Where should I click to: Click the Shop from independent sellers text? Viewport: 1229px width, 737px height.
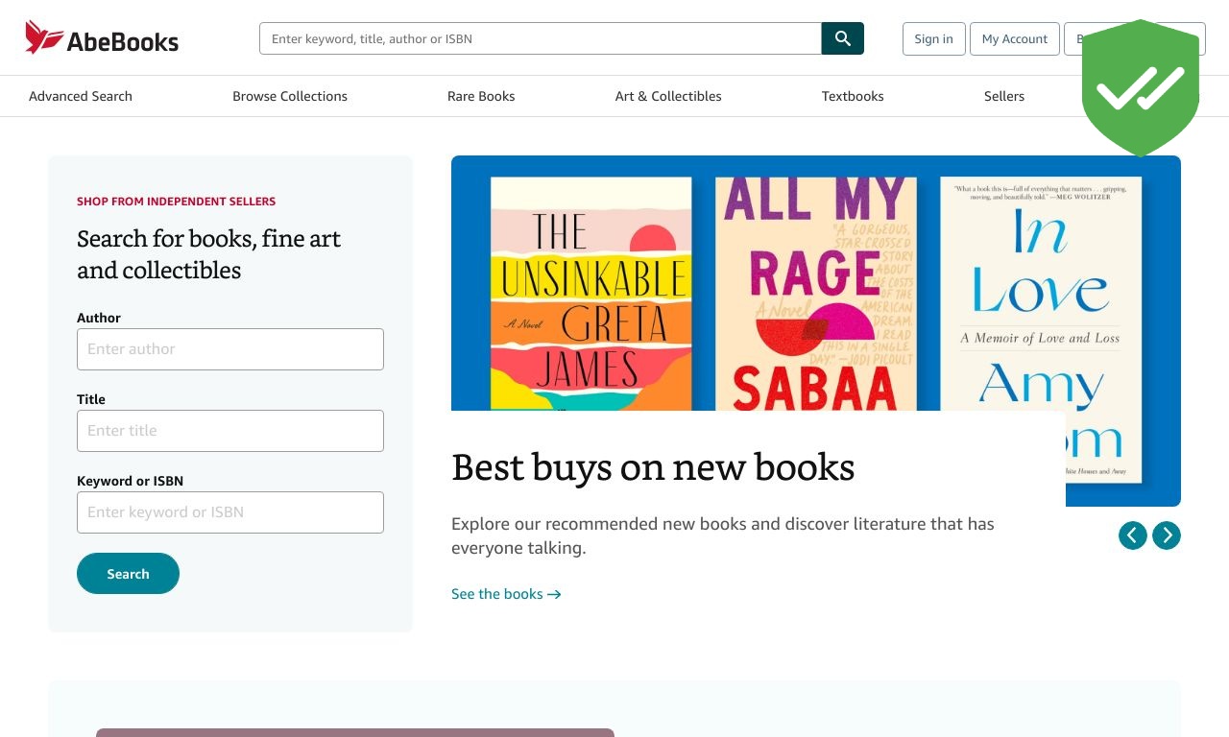tap(177, 202)
